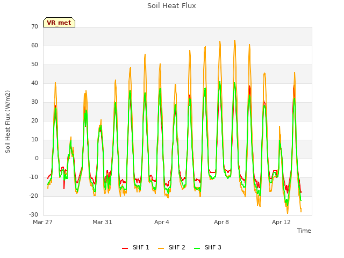
Task: Toggle SHF 3 series in legend
Action: coord(208,247)
